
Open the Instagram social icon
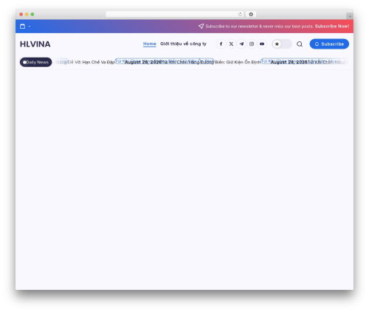(252, 44)
